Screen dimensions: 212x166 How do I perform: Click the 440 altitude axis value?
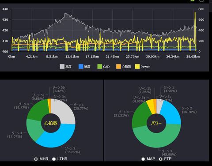[5, 9]
